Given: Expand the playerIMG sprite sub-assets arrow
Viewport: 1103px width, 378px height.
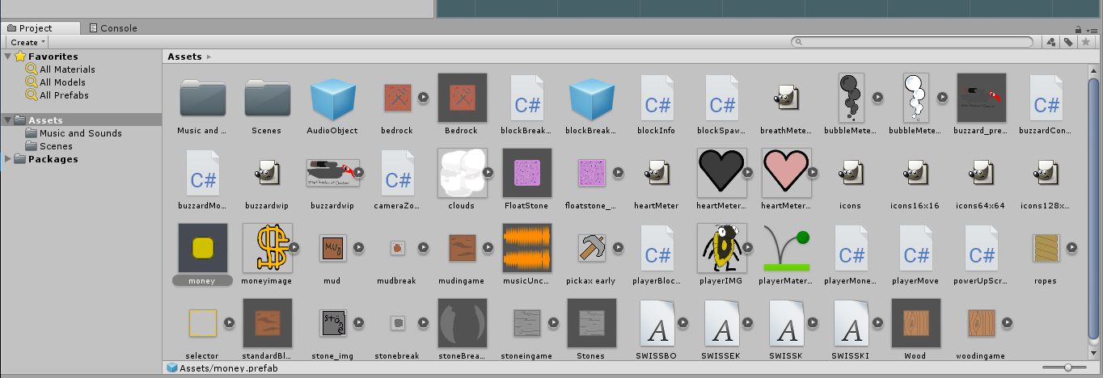Looking at the screenshot, I should [x=748, y=247].
